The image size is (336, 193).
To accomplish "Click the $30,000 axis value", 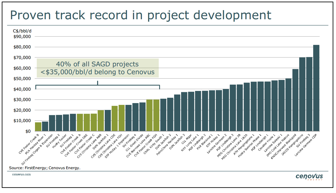I will coord(22,100).
